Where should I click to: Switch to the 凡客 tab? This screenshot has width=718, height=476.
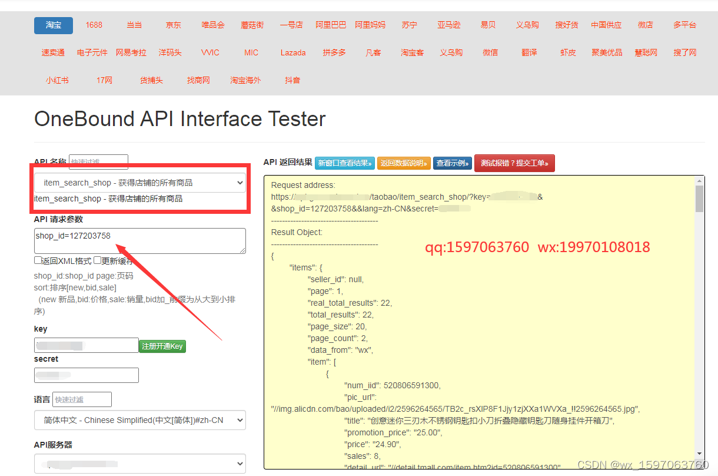tap(373, 52)
